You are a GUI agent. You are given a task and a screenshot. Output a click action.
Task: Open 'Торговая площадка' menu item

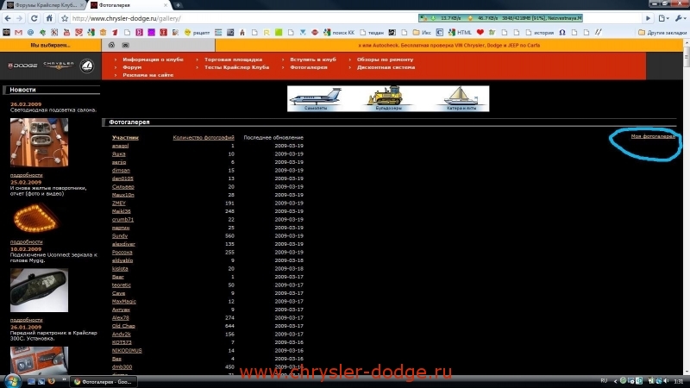click(233, 59)
